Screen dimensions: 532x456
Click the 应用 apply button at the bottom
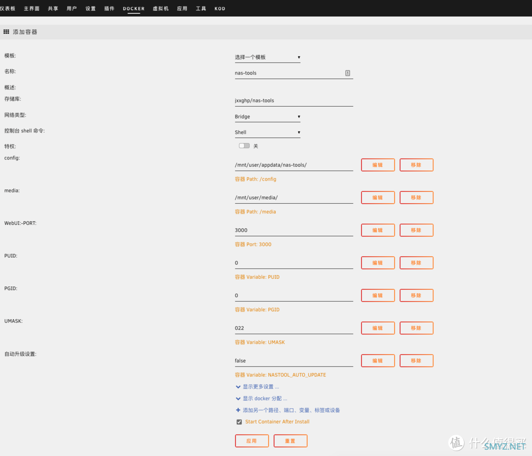[x=252, y=441]
